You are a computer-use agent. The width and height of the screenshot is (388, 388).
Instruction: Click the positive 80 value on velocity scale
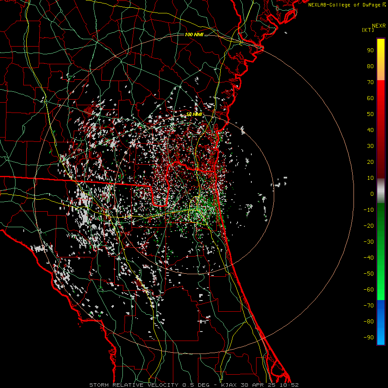(370, 66)
